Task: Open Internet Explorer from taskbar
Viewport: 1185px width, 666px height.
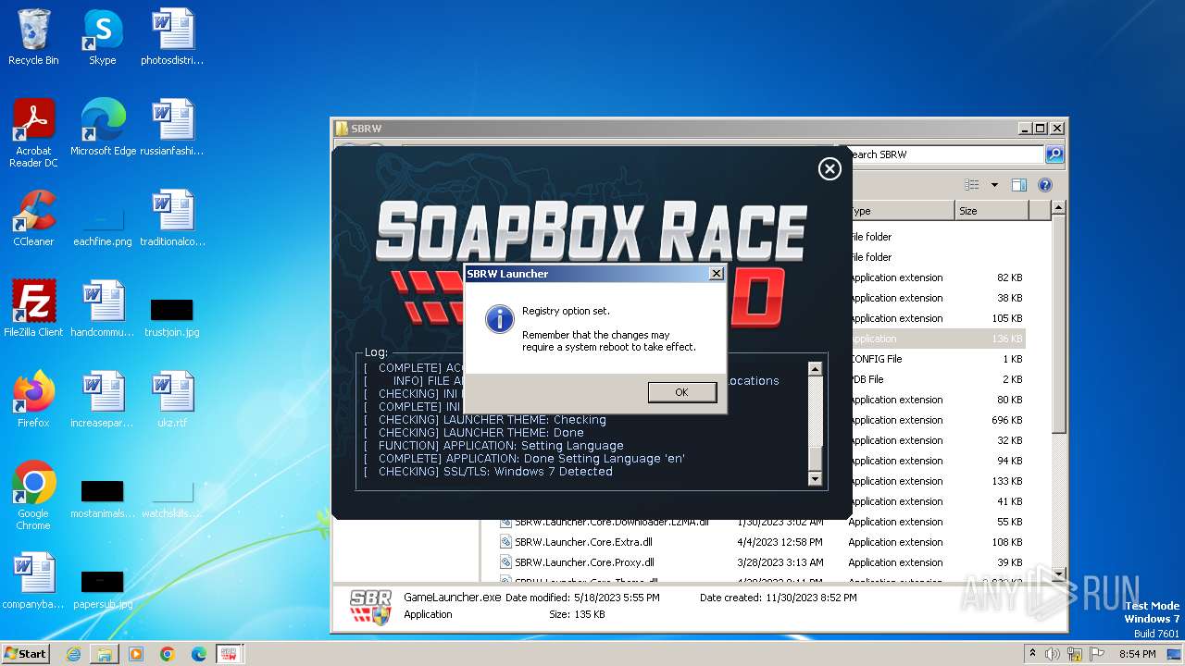Action: pyautogui.click(x=73, y=654)
